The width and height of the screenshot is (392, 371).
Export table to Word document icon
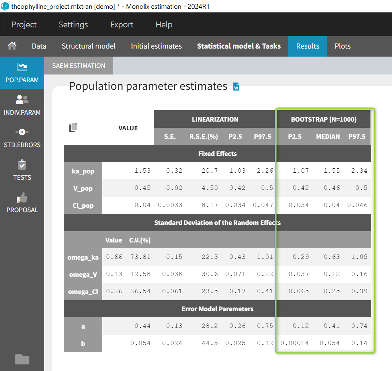click(236, 87)
